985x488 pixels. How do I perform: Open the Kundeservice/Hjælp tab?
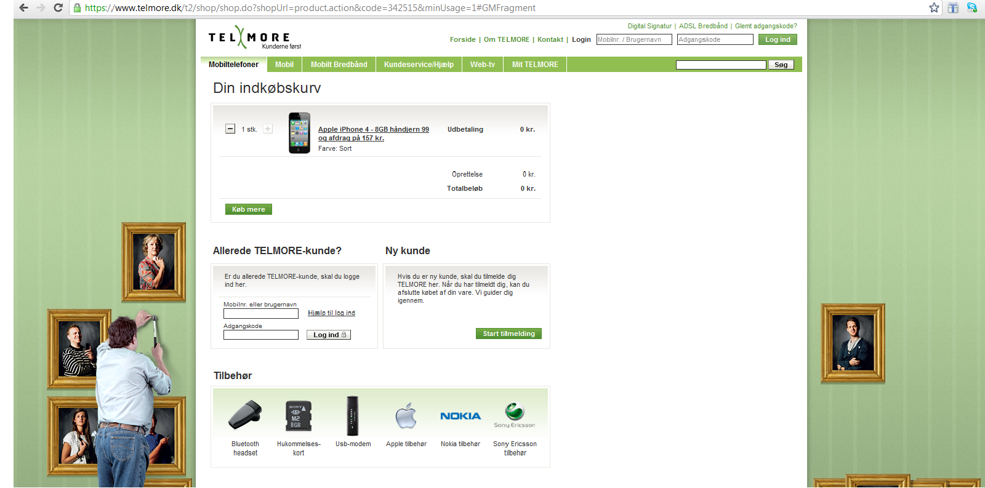[419, 65]
